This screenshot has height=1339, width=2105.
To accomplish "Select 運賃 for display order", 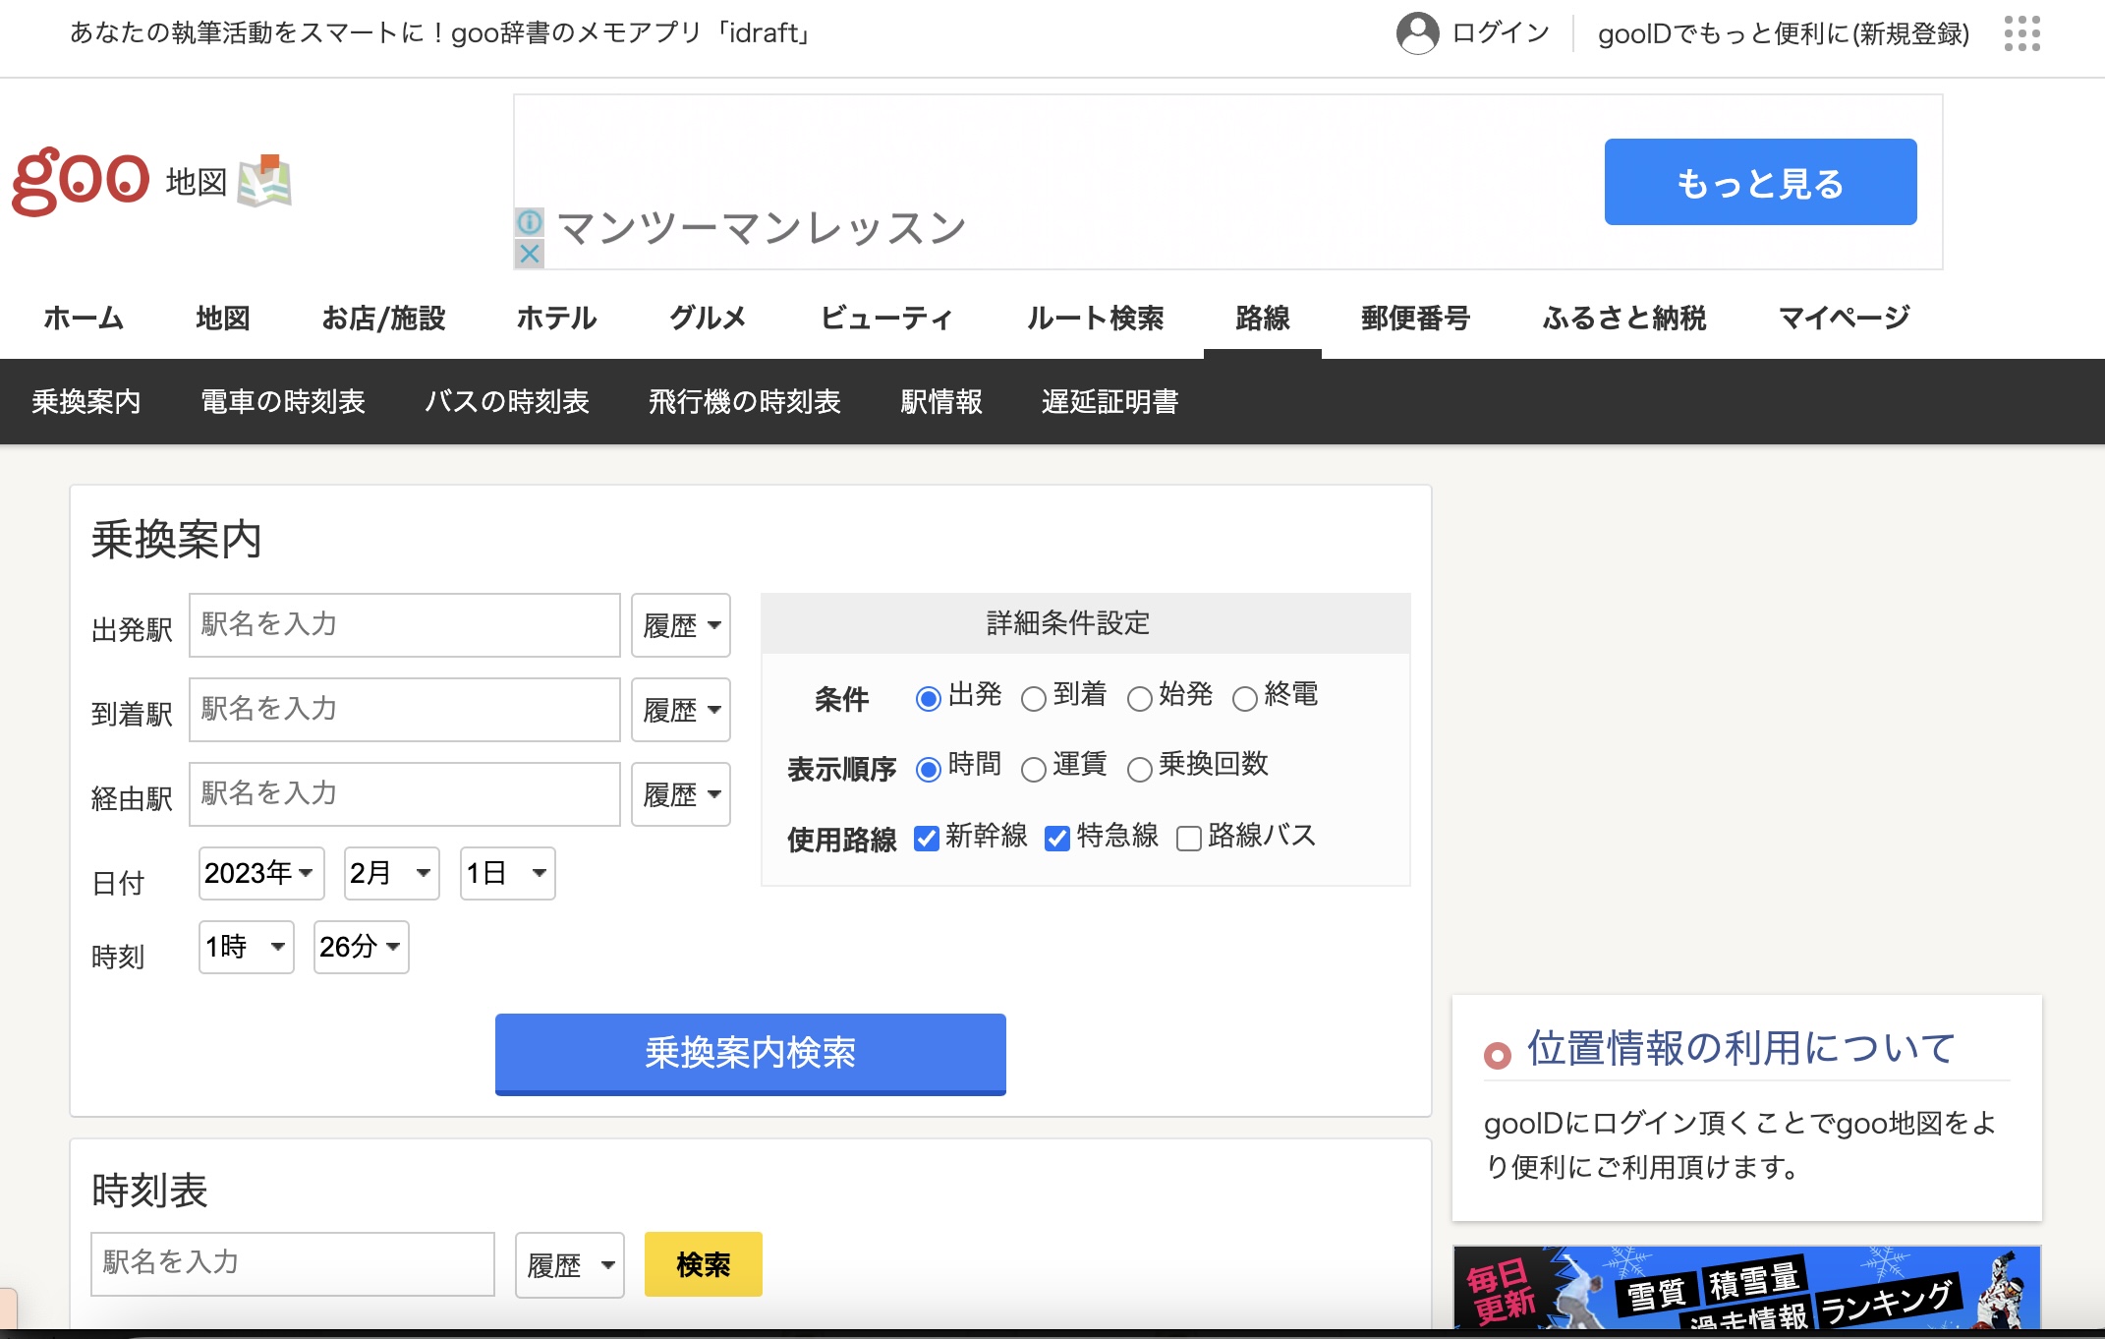I will click(x=1034, y=769).
